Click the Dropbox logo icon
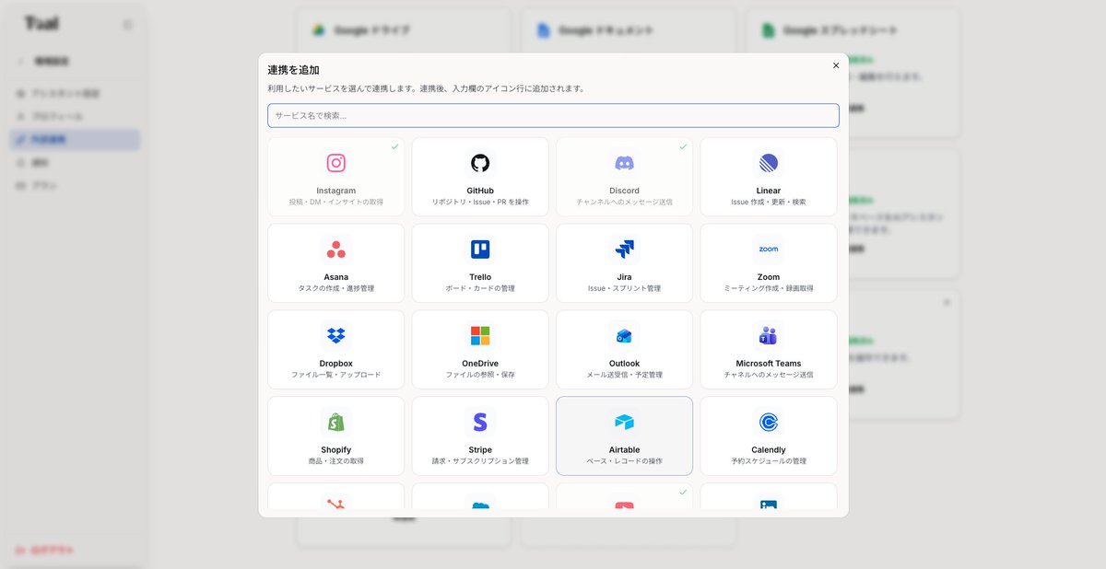This screenshot has height=569, width=1106. (336, 336)
